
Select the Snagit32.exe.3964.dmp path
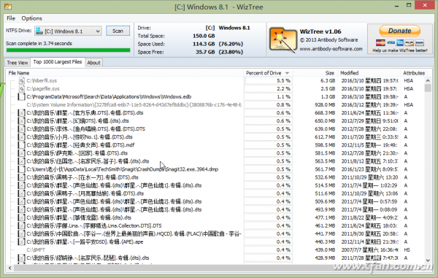tap(123, 169)
